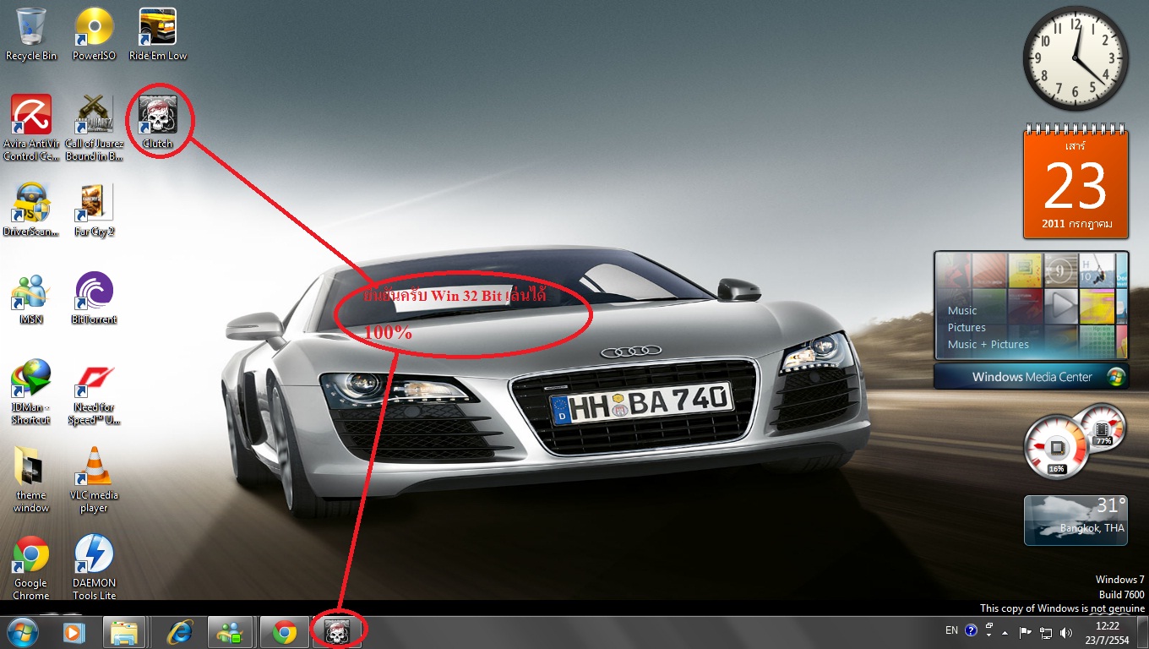Click the Show desktop button
Image resolution: width=1149 pixels, height=649 pixels.
(x=1142, y=632)
